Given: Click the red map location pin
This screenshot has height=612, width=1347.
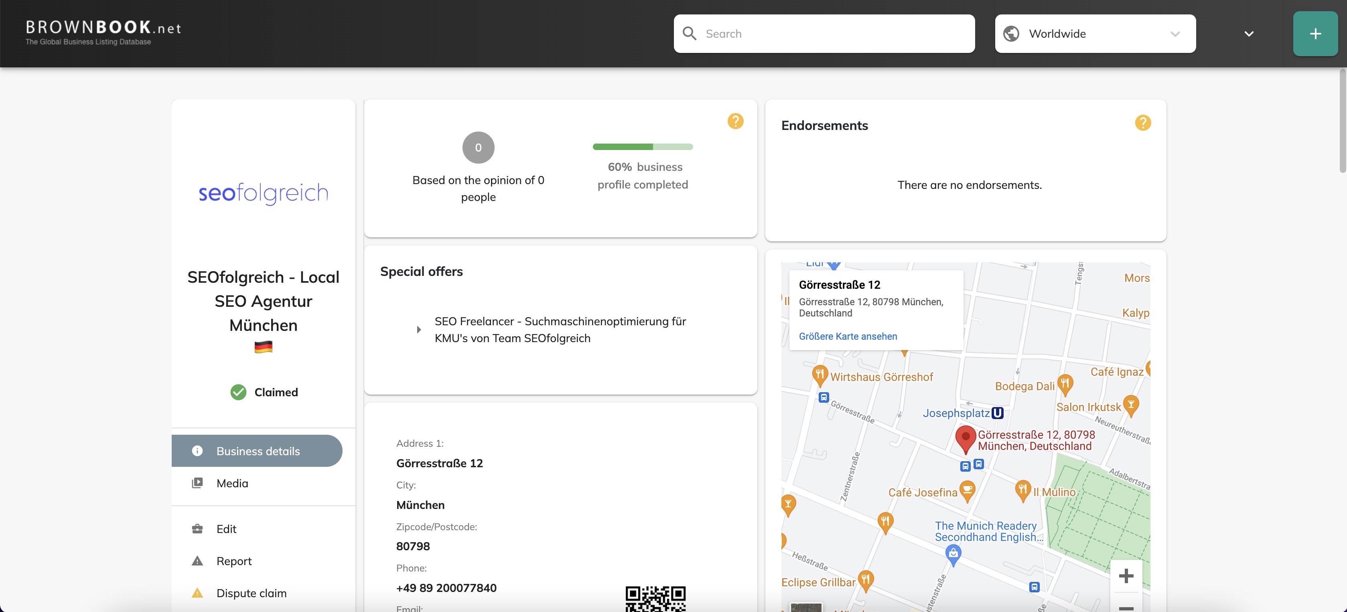Looking at the screenshot, I should [x=965, y=439].
